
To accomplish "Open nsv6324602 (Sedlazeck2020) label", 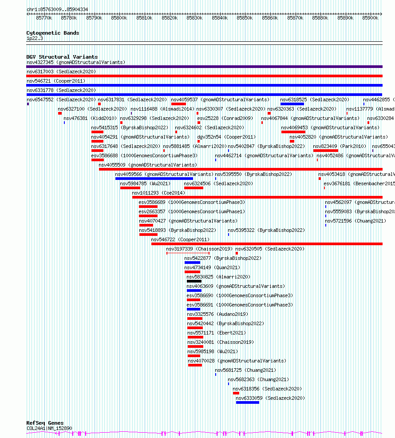I will pyautogui.click(x=209, y=127).
